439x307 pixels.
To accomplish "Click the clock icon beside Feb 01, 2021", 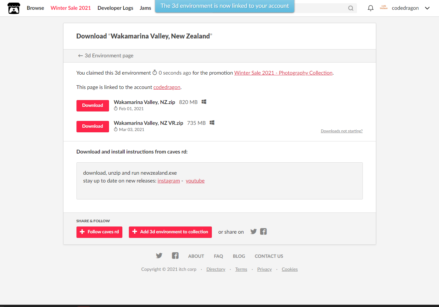I will click(116, 109).
